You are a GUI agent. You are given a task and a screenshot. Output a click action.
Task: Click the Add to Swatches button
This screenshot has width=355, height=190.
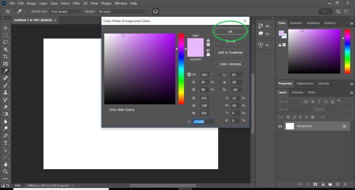tap(230, 53)
